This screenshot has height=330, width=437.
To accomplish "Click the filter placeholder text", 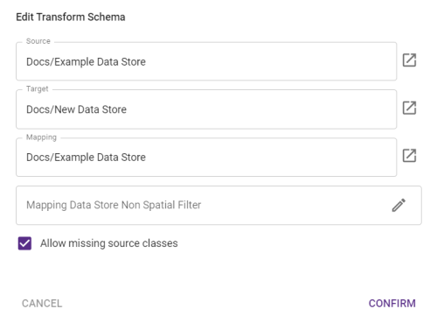I will click(114, 205).
